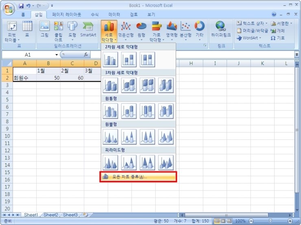301x225 pixels.
Task: Open the Quick Access Toolbar customize dropdown
Action: click(x=52, y=6)
